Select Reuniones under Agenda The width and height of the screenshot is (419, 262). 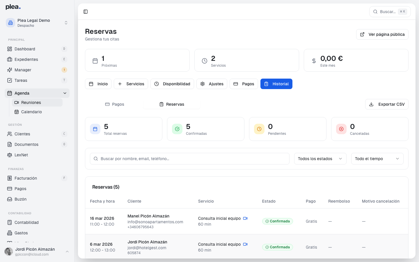[37, 102]
